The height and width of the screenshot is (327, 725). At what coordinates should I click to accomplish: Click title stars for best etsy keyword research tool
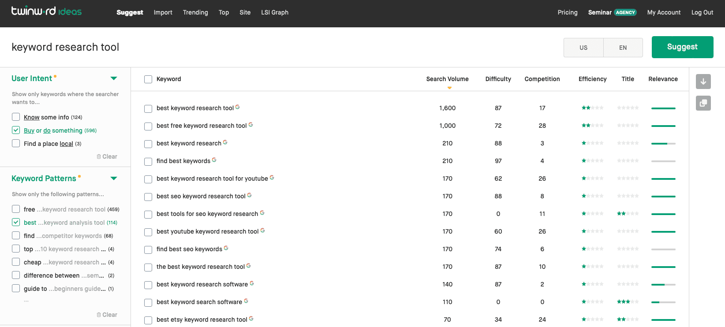click(x=628, y=320)
